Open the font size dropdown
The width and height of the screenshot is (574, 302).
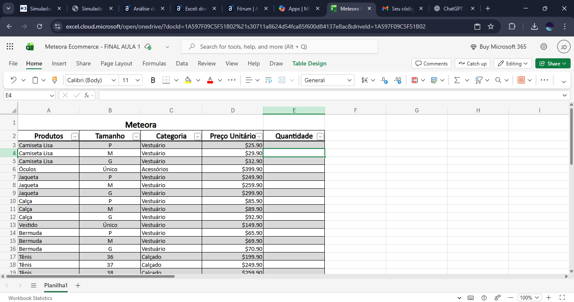[x=137, y=80]
